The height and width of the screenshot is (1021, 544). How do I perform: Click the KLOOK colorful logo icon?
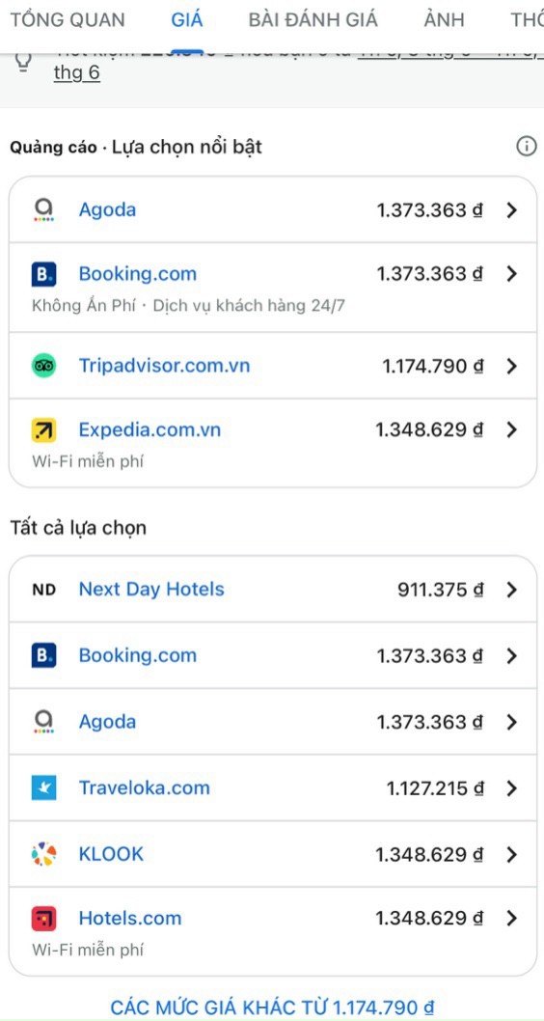pyautogui.click(x=44, y=854)
